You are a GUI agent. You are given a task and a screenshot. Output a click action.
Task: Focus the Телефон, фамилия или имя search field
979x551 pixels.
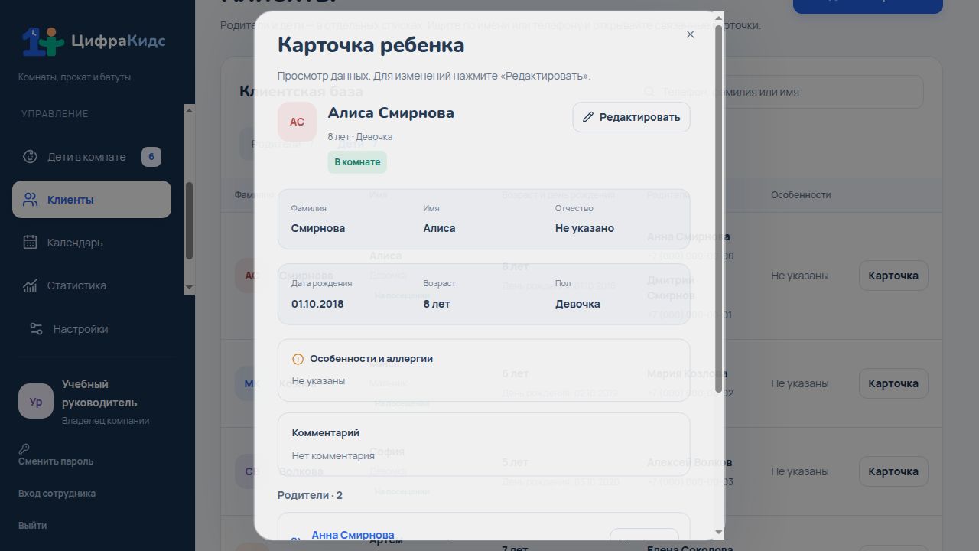tap(780, 92)
